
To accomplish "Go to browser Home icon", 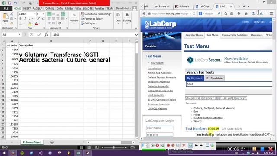I will coord(246,13).
